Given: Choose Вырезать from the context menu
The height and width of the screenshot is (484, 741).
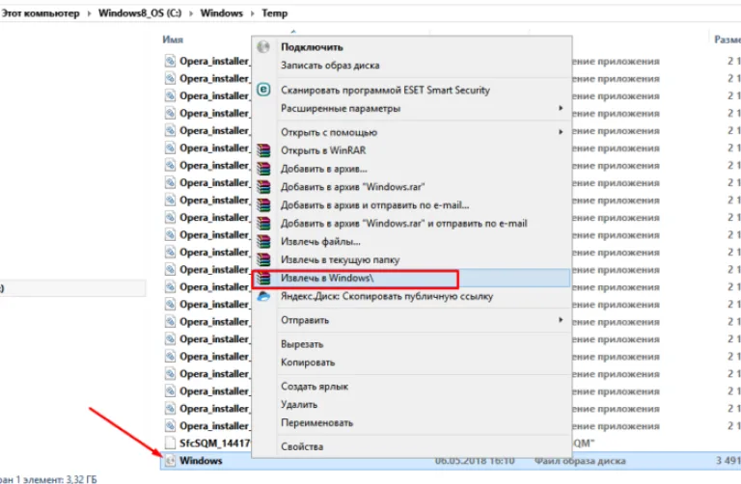Looking at the screenshot, I should 302,344.
